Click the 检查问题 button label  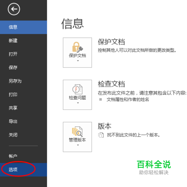coord(77,97)
